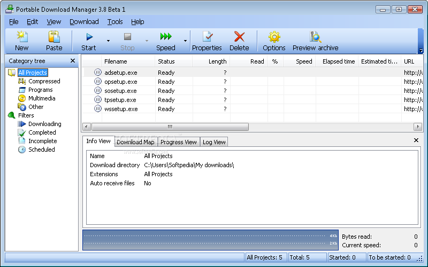Click pause icon beside sosetup.exe

coord(98,90)
